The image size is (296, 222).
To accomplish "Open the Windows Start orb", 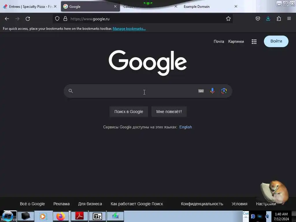I will pyautogui.click(x=8, y=216).
